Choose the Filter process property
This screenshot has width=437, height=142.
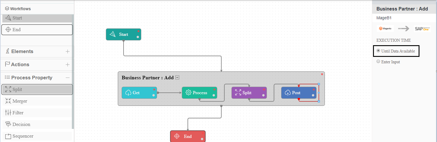coord(37,113)
